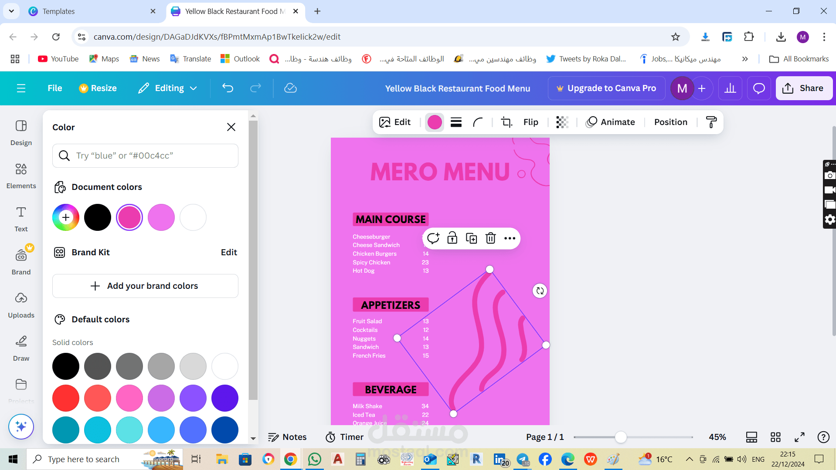836x470 pixels.
Task: Open more options for selected element
Action: pyautogui.click(x=510, y=238)
